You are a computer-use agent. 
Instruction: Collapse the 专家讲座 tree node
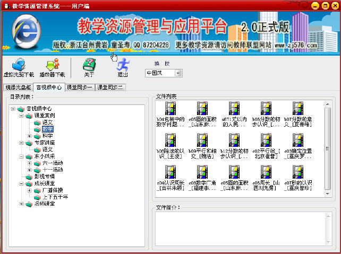tap(21, 143)
